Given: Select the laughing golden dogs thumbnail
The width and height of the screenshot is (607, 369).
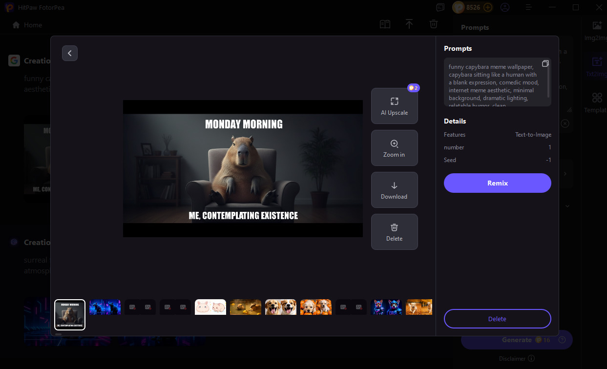Looking at the screenshot, I should 281,307.
